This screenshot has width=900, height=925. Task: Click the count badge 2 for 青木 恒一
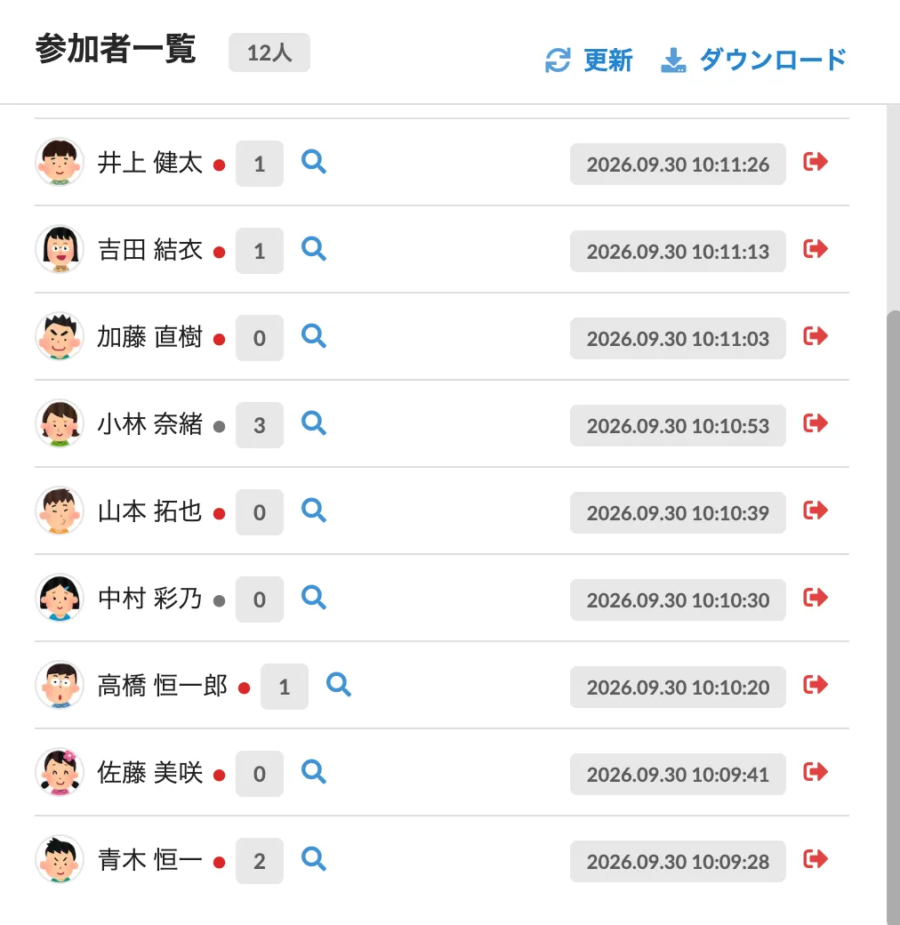pyautogui.click(x=260, y=861)
